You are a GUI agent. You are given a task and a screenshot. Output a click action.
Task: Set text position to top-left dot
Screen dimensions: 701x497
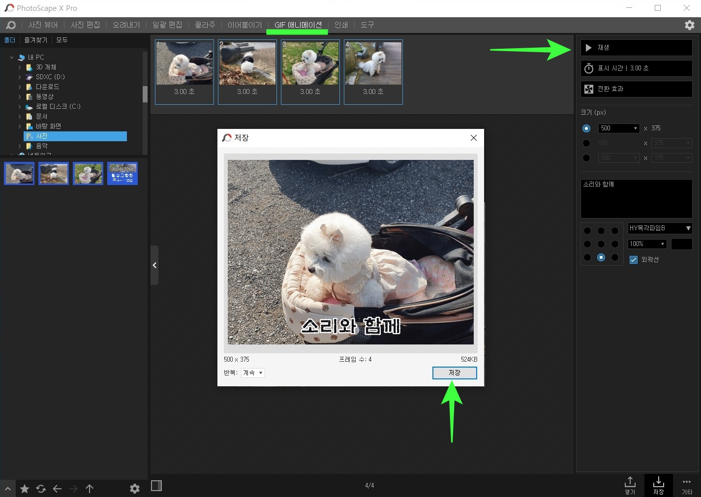pos(587,231)
